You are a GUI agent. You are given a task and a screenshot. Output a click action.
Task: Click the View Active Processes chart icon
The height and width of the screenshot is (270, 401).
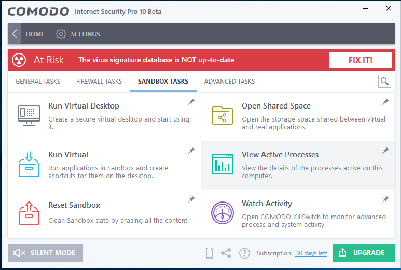(223, 164)
